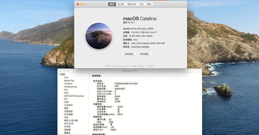The height and width of the screenshot is (135, 259).
Task: Click the amperage value -35
Action: point(112,127)
